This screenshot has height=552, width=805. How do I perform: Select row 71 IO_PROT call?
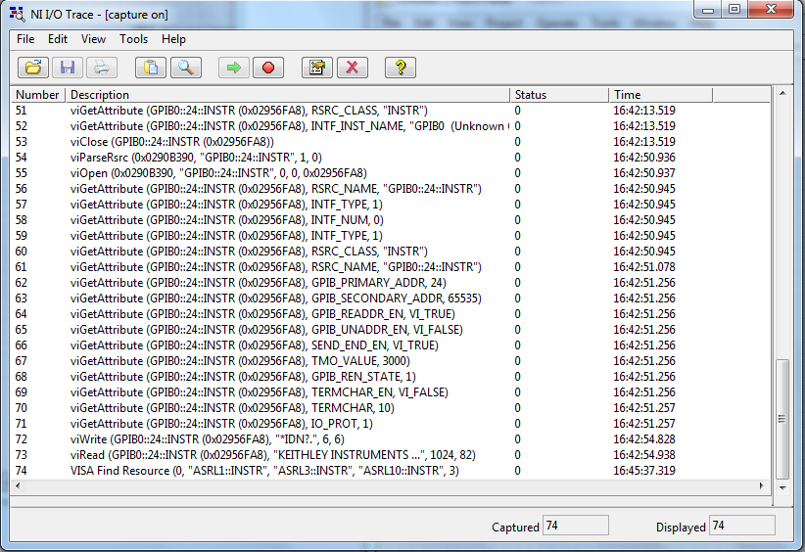pyautogui.click(x=390, y=423)
